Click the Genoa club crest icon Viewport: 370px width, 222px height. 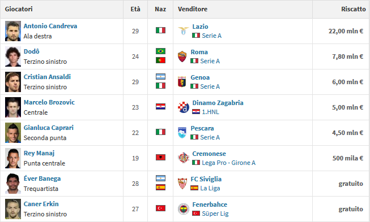(182, 82)
